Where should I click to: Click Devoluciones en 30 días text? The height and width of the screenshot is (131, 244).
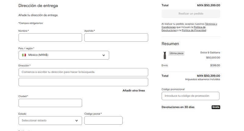(x=178, y=107)
